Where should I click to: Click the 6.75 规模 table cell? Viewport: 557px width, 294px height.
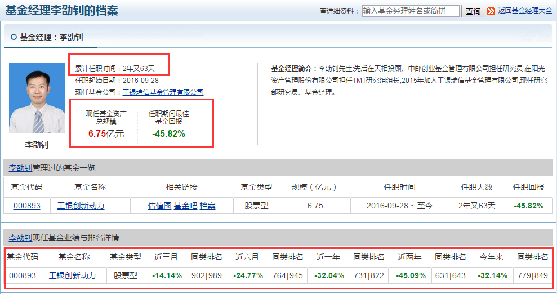tap(315, 206)
